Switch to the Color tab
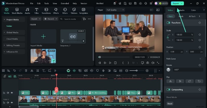Screen dimensions: 207x108 (x=193, y=10)
